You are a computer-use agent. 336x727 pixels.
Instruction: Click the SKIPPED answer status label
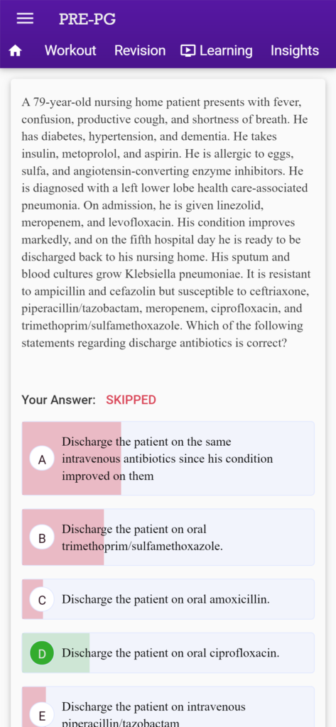pyautogui.click(x=131, y=400)
